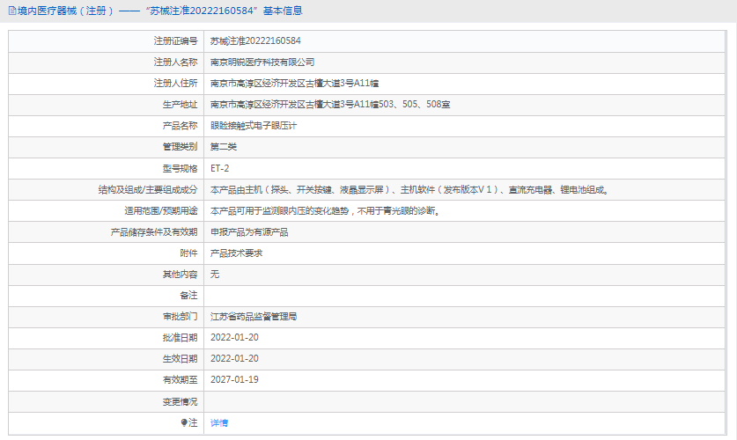
Task: Select the registrant address ending in A11幢
Action: click(294, 83)
